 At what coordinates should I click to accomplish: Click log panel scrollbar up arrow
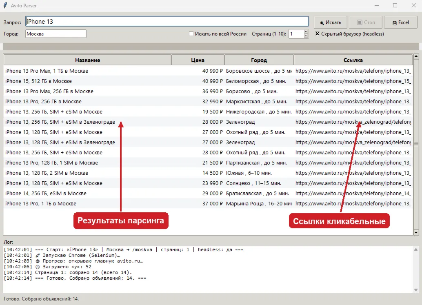416,249
